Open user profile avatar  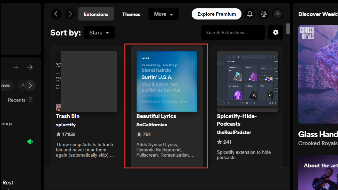277,14
